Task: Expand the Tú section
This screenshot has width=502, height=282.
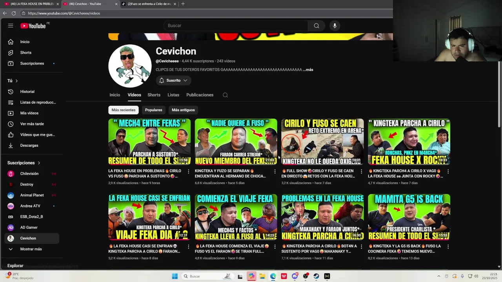Action: point(13,81)
